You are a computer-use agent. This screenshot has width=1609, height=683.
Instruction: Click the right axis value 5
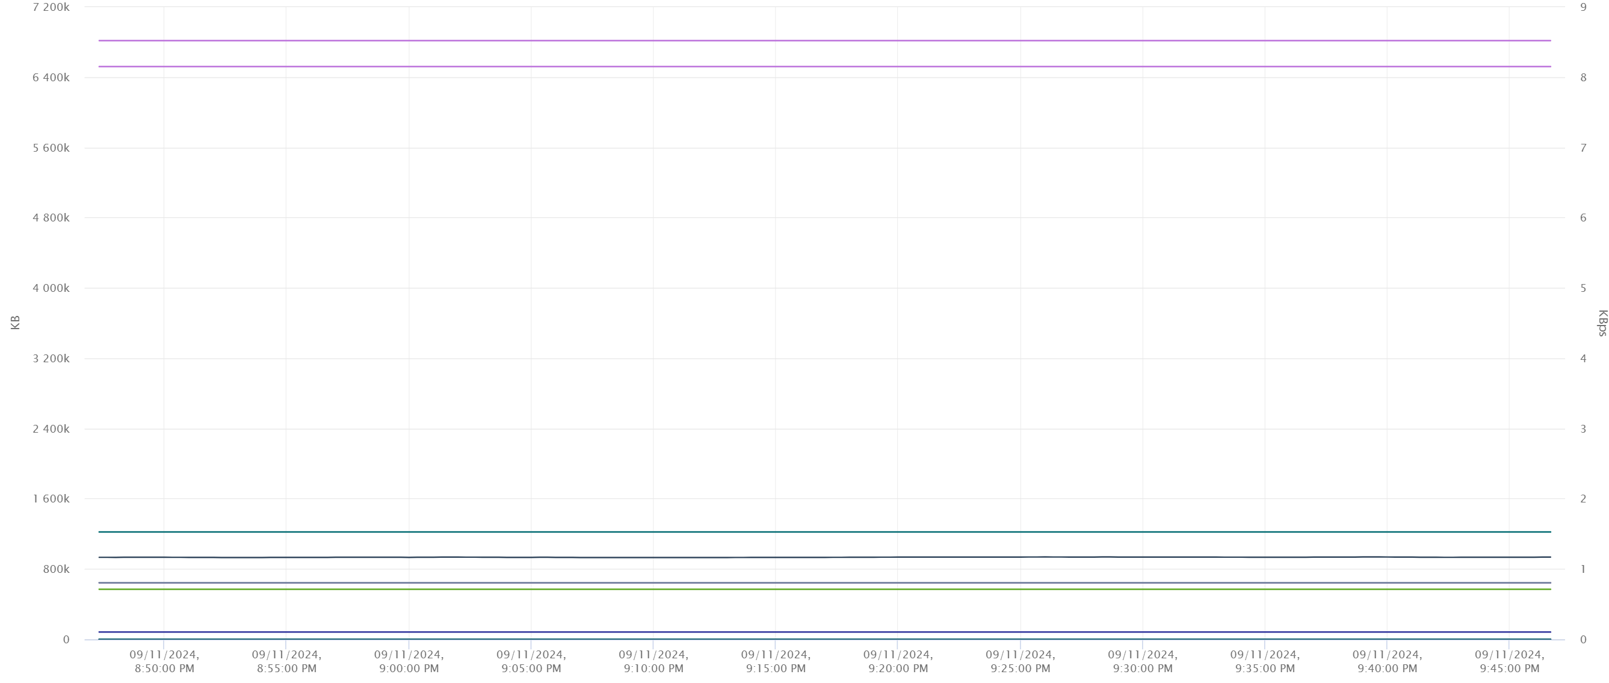tap(1583, 288)
